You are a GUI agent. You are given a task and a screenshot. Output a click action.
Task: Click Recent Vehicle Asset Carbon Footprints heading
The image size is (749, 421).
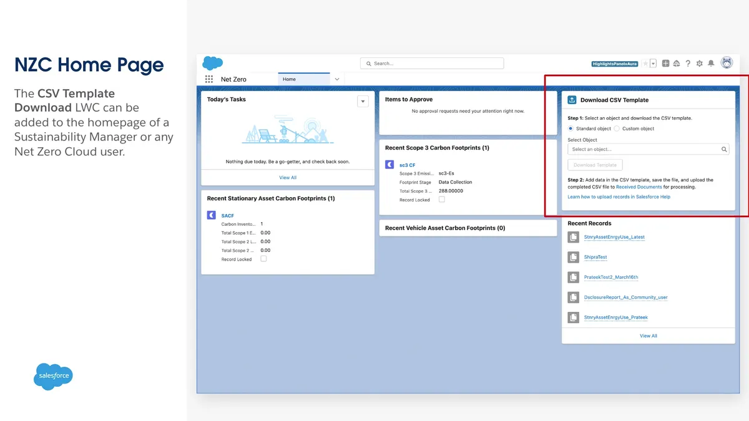445,228
